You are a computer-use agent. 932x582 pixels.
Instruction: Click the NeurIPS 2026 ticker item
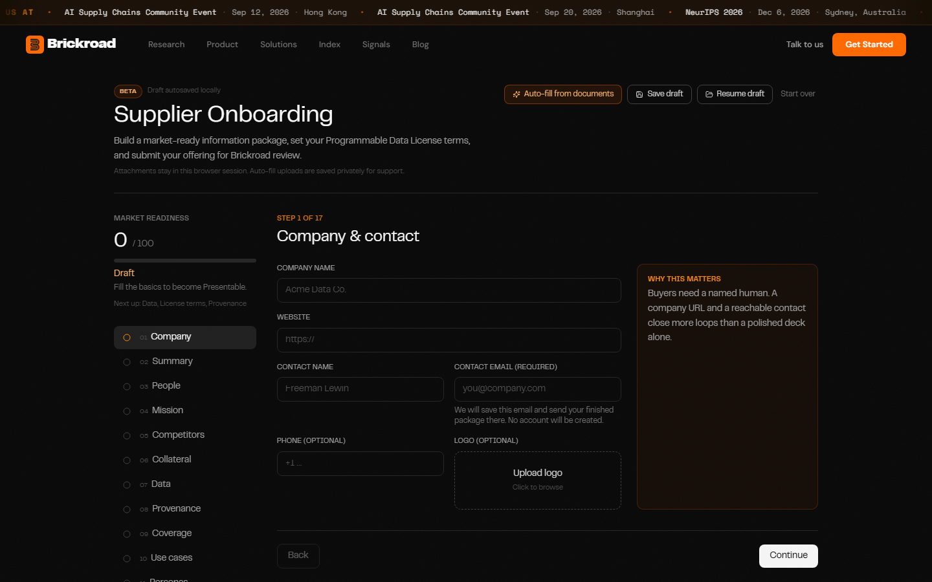pos(795,12)
